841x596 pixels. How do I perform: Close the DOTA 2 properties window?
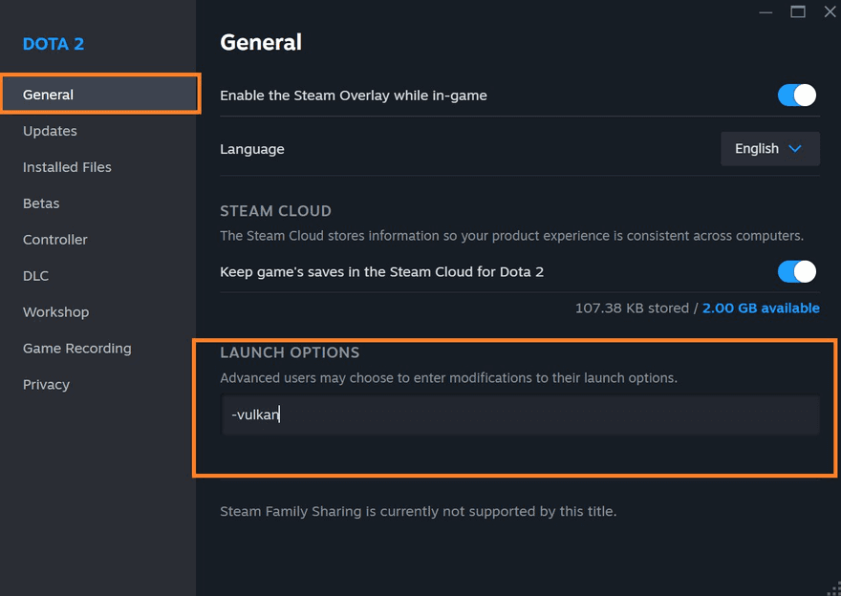(x=830, y=11)
